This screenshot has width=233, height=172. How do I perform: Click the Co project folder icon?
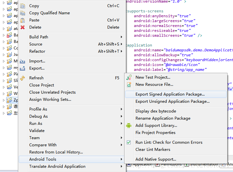(x=9, y=48)
